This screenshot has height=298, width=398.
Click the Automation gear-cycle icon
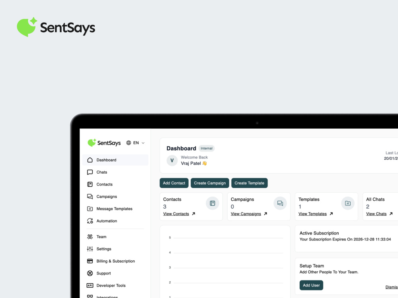coord(90,221)
